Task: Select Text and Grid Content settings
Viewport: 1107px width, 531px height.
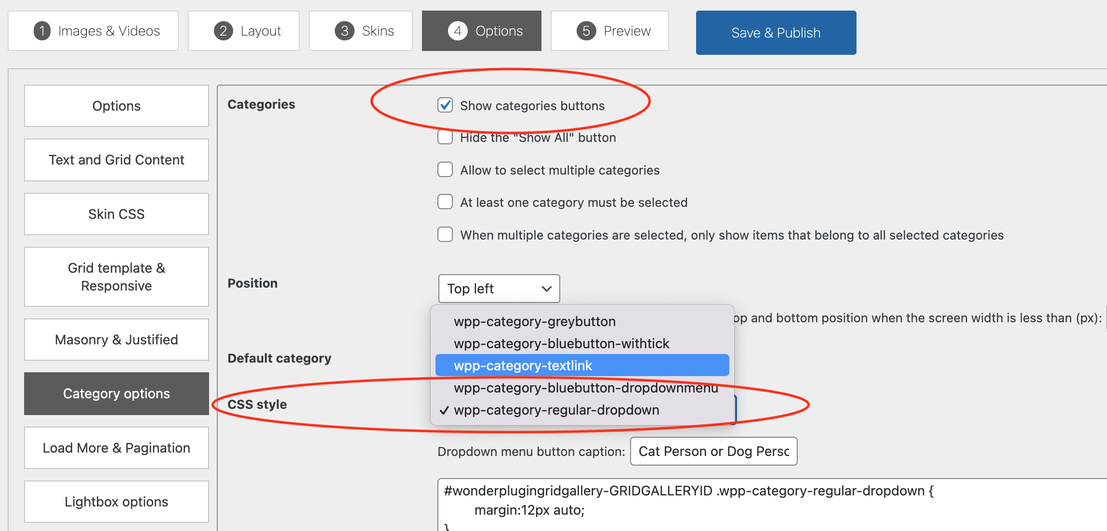Action: pos(116,159)
